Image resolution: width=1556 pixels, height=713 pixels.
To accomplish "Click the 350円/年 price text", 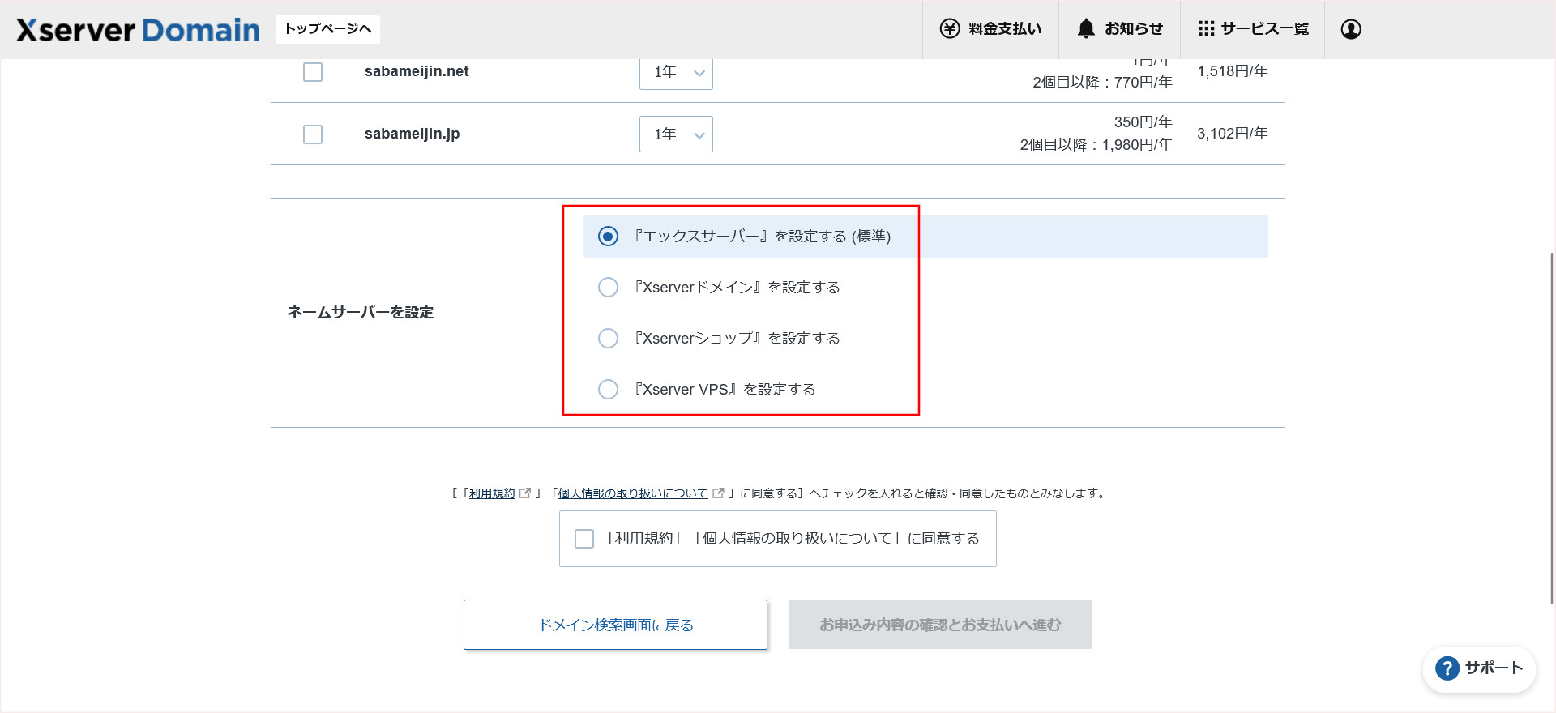I will coord(1143,122).
